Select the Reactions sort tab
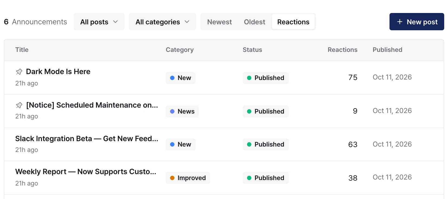 [x=293, y=22]
